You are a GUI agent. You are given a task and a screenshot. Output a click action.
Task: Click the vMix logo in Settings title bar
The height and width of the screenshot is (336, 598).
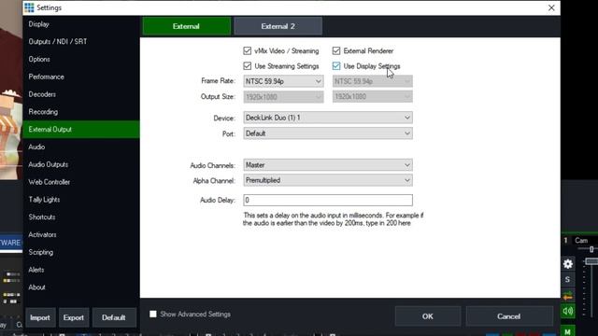click(x=29, y=7)
